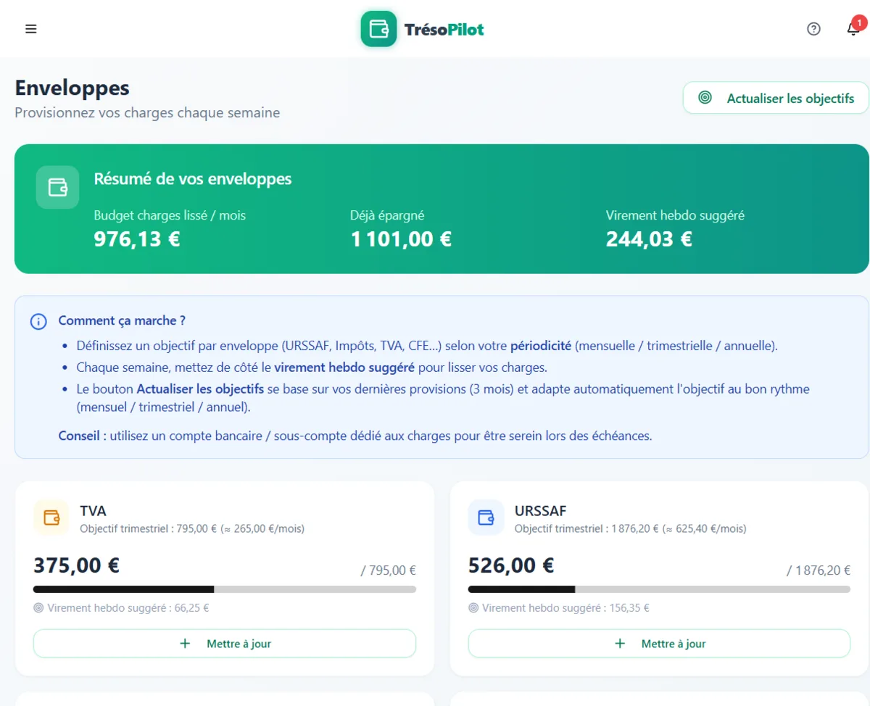
Task: Click the info icon next to Comment ça marche
Action: [x=38, y=321]
